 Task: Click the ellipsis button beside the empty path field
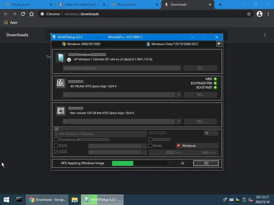coord(145,146)
